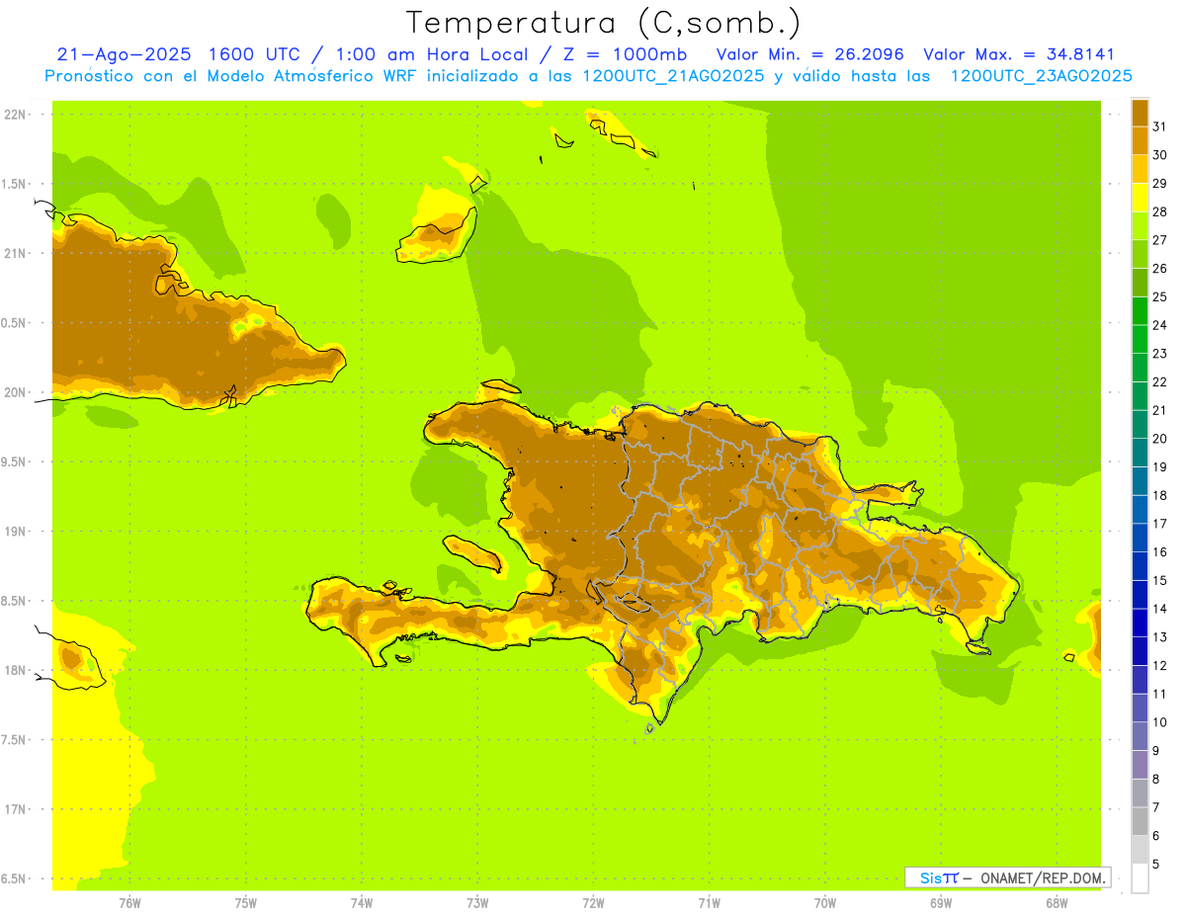This screenshot has width=1186, height=916.
Task: Click the title "Temperatura (C,somb.)"
Action: (604, 23)
